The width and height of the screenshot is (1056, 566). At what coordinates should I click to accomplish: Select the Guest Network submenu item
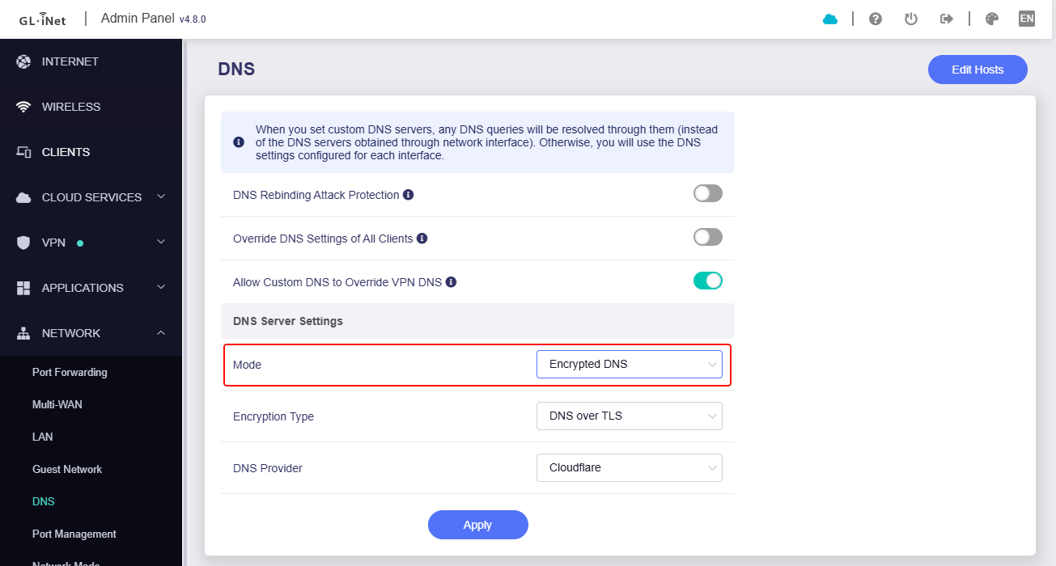[67, 470]
